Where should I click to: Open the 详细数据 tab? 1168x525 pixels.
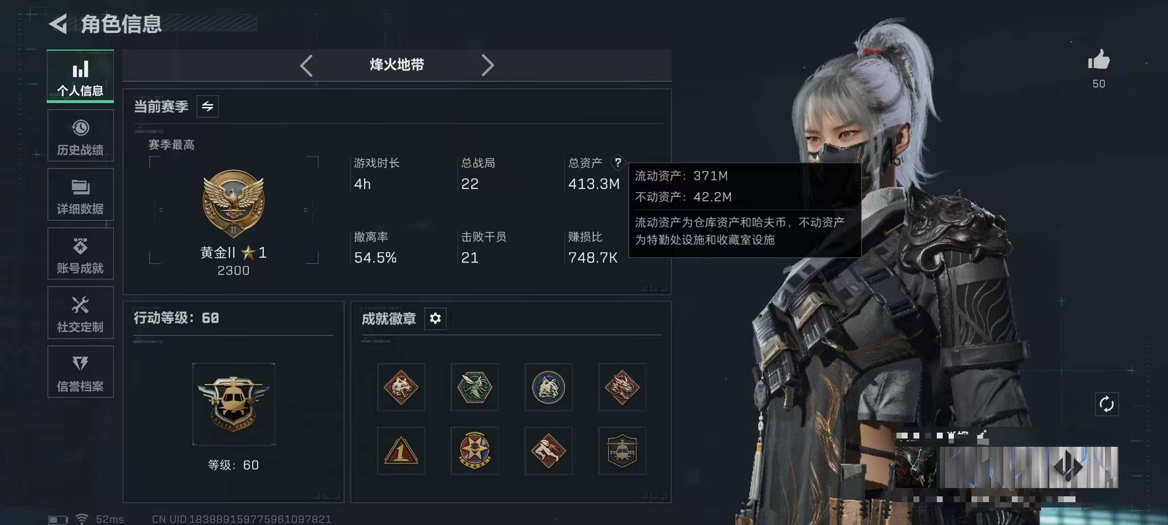(x=80, y=194)
